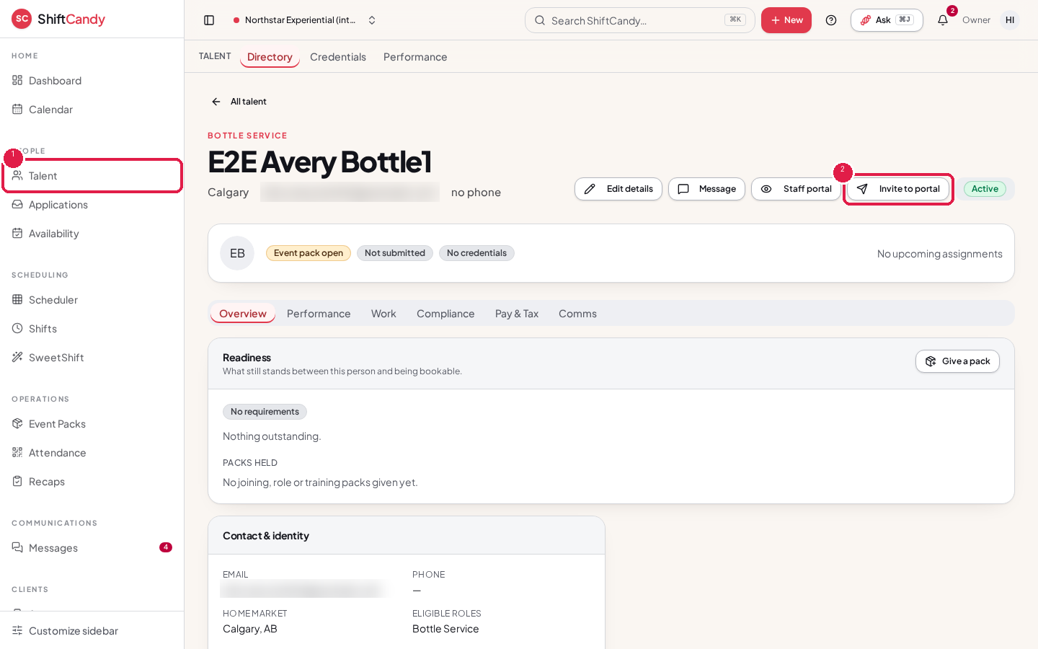This screenshot has width=1038, height=649.
Task: Open Availability in the sidebar
Action: pyautogui.click(x=92, y=234)
